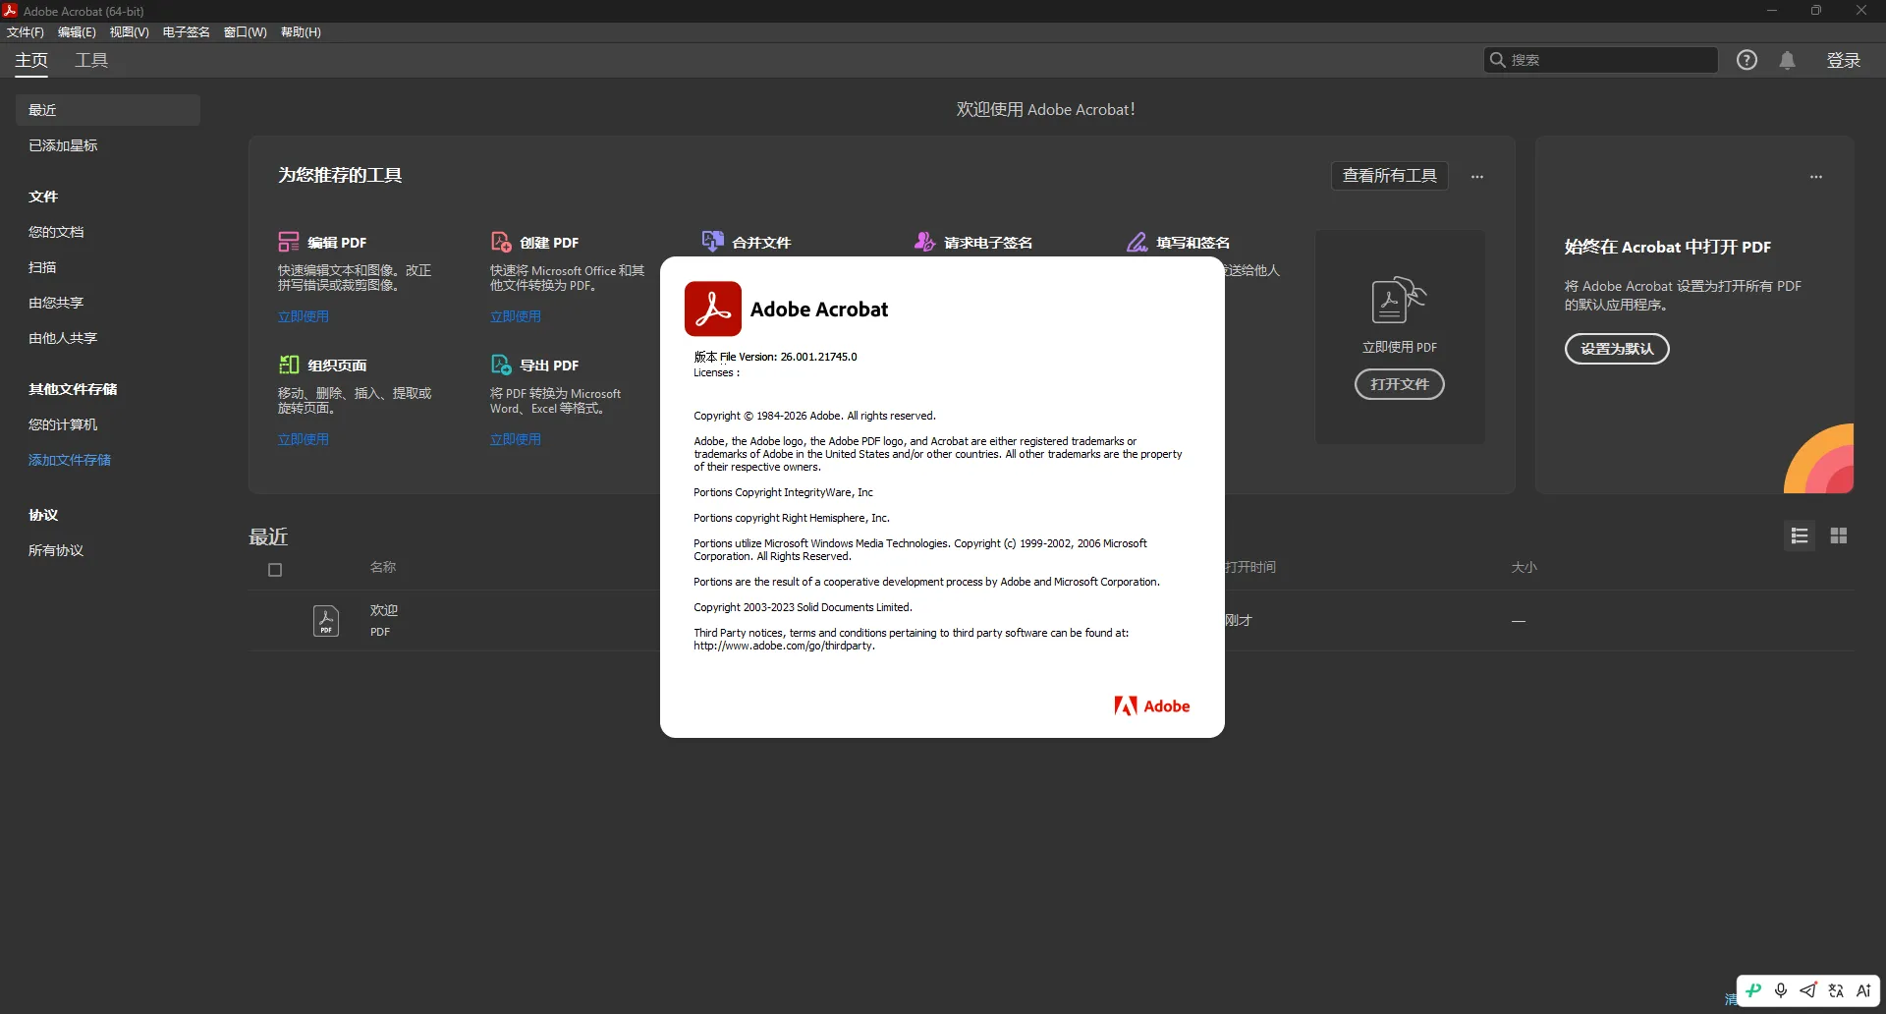This screenshot has width=1886, height=1014.
Task: Open notifications bell icon
Action: [1788, 60]
